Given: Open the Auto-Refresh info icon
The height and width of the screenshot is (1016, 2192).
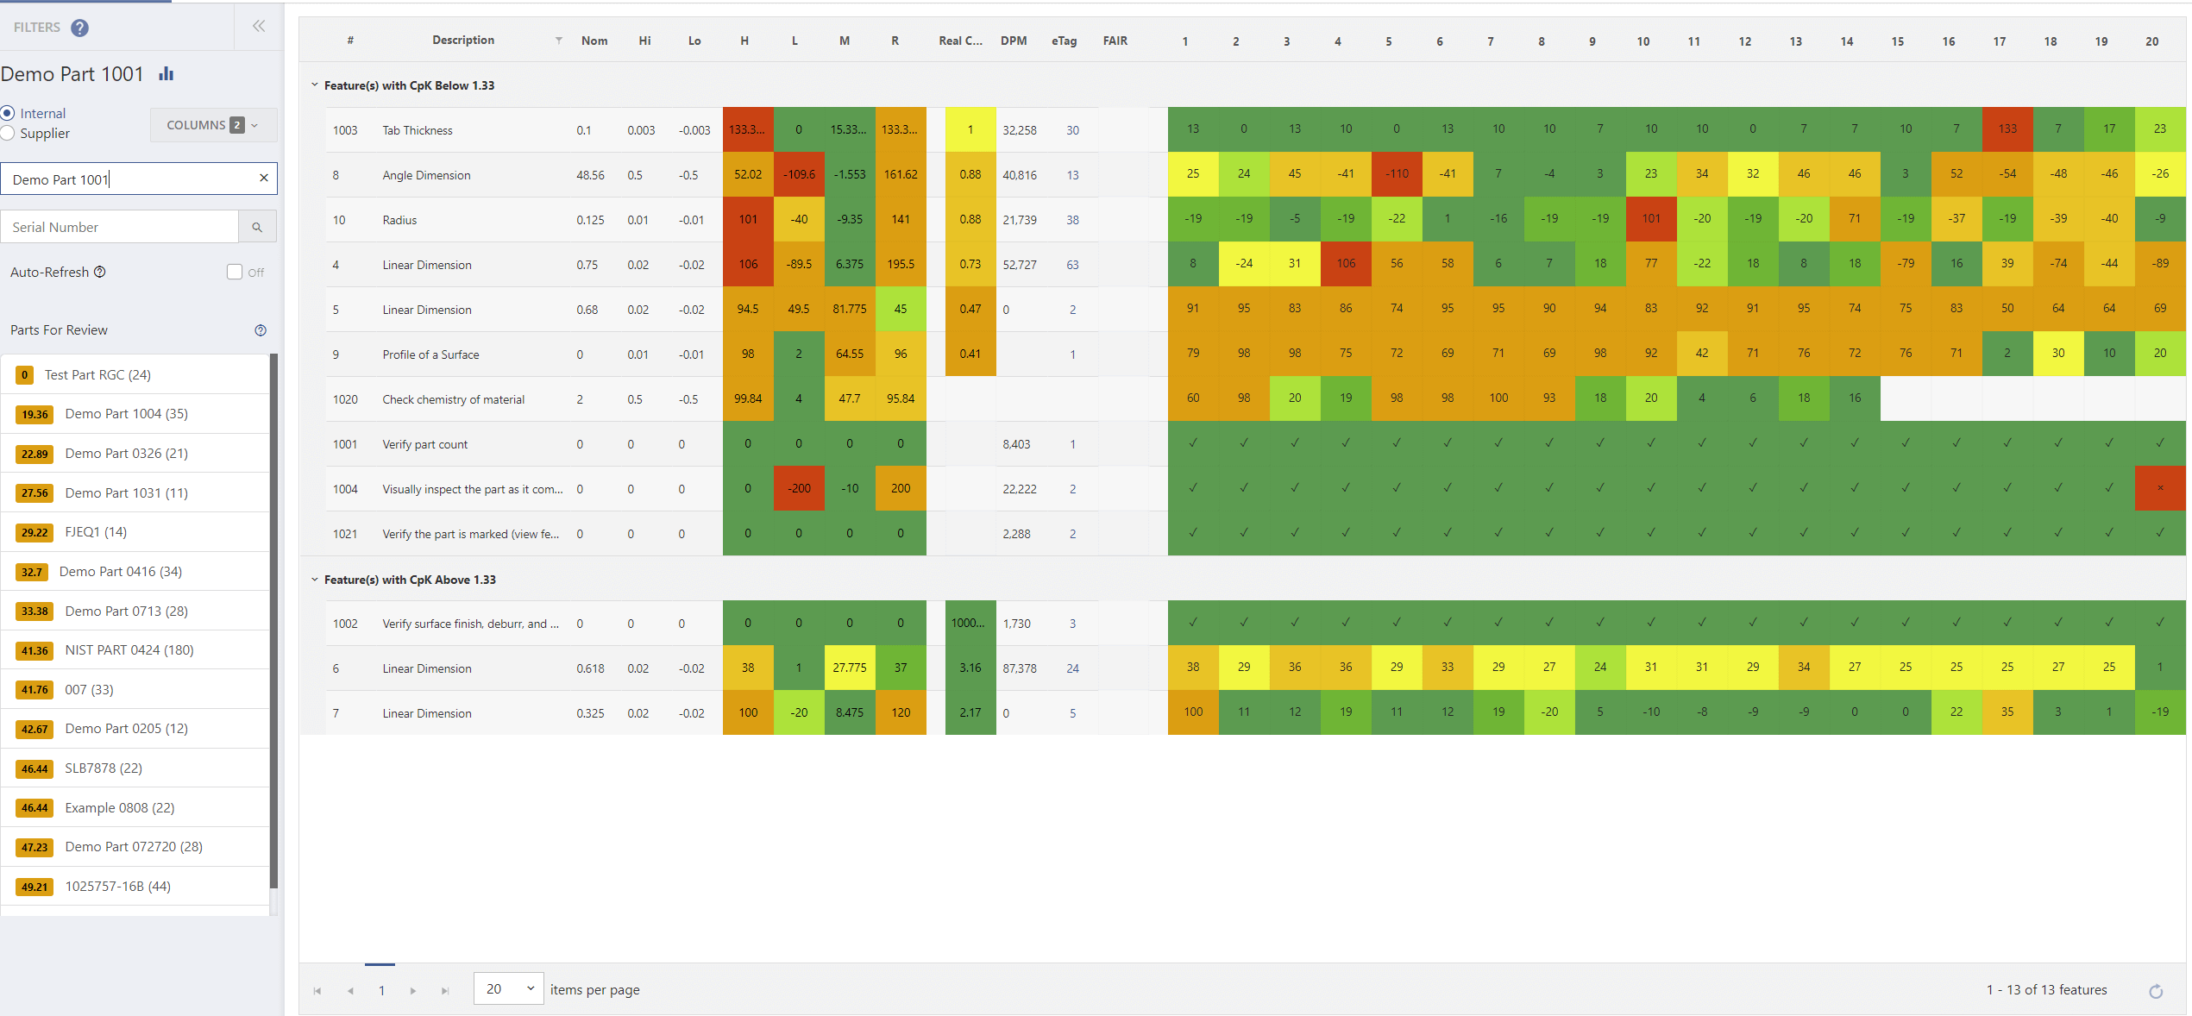Looking at the screenshot, I should (x=100, y=272).
